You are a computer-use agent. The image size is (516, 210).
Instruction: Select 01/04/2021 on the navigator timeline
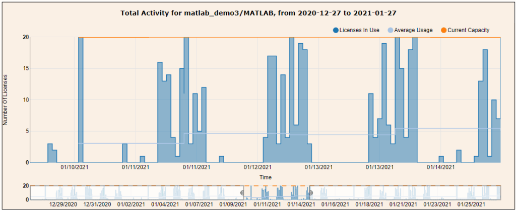tap(164, 204)
